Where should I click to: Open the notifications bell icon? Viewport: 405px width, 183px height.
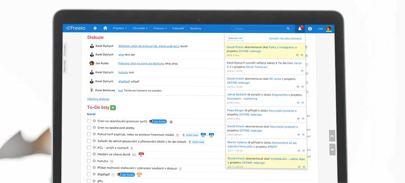(x=300, y=29)
